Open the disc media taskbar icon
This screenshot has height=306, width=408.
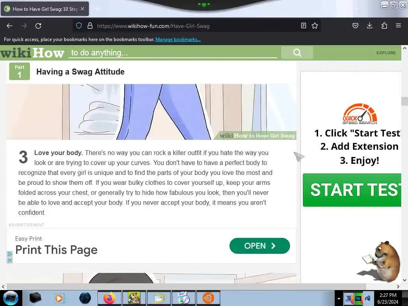coord(184,298)
